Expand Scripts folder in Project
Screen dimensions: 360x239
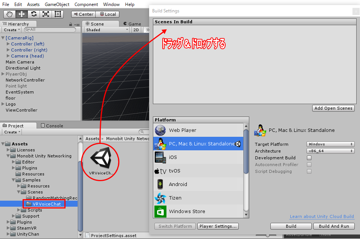tap(18, 210)
